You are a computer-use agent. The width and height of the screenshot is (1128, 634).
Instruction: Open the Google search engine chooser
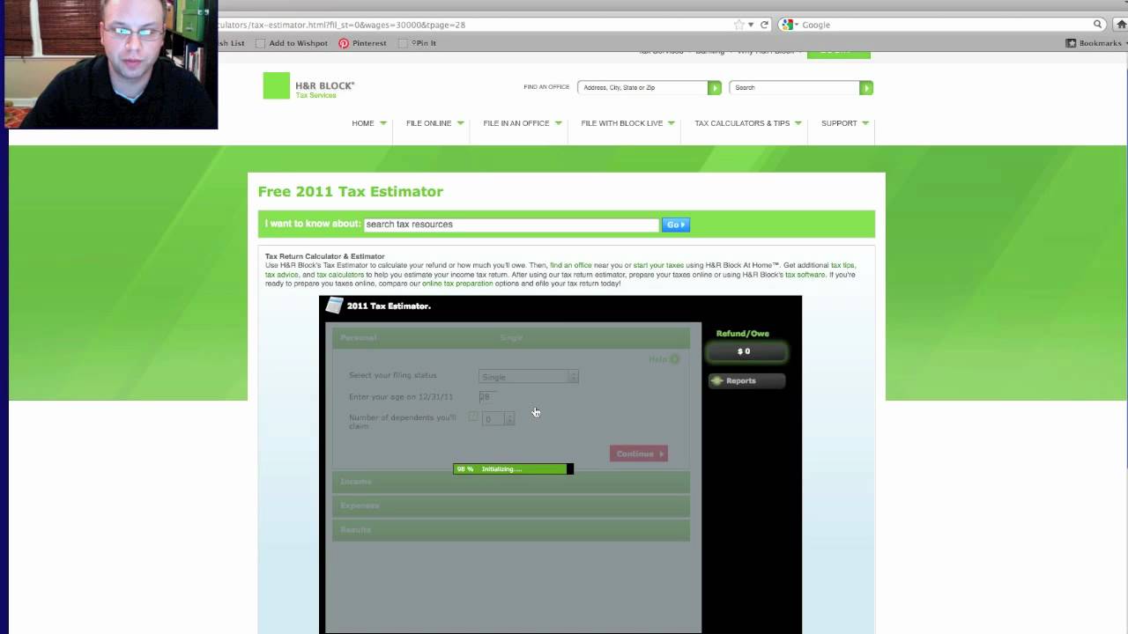pyautogui.click(x=790, y=25)
